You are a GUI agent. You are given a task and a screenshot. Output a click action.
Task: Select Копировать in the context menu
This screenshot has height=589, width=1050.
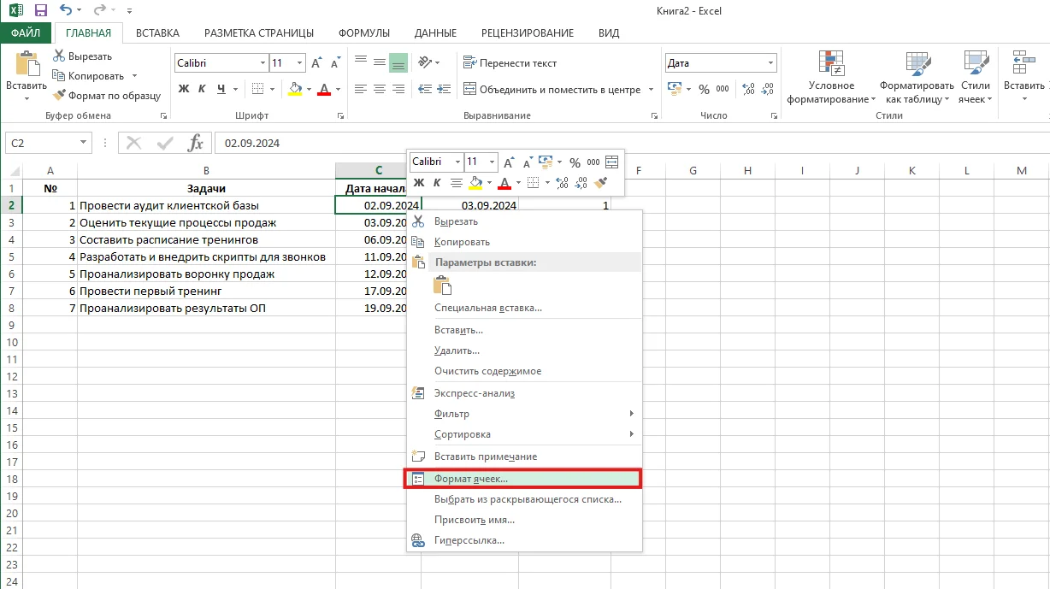[524, 242]
